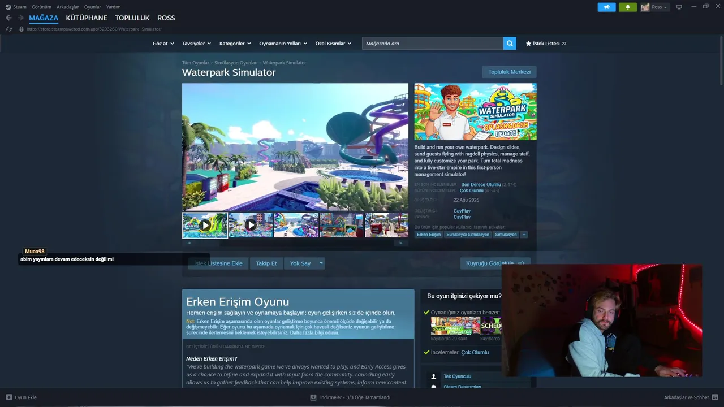The image size is (724, 407).
Task: Click the padlock icon beside the URL
Action: [x=21, y=29]
